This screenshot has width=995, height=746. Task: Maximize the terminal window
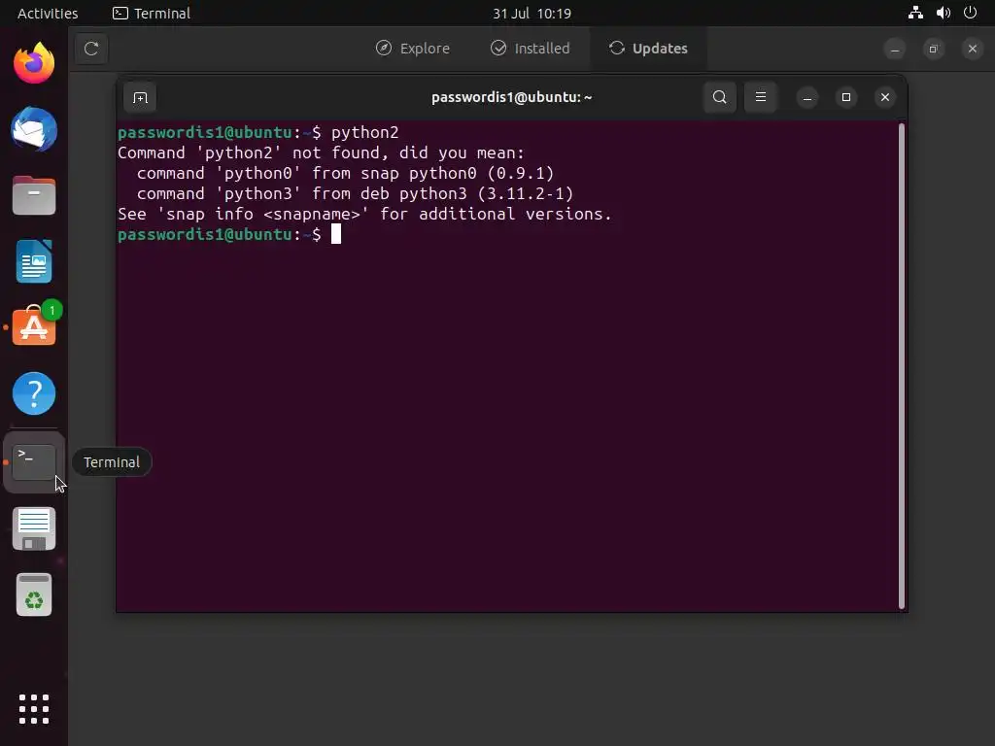pyautogui.click(x=846, y=97)
